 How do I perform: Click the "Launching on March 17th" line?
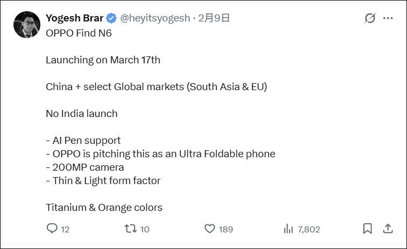(103, 60)
